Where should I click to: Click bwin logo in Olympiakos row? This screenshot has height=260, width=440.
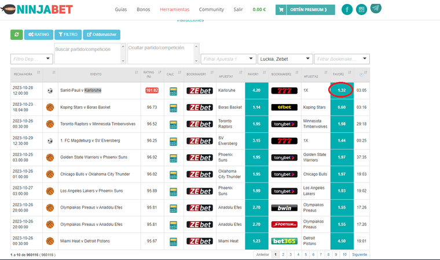284,207
